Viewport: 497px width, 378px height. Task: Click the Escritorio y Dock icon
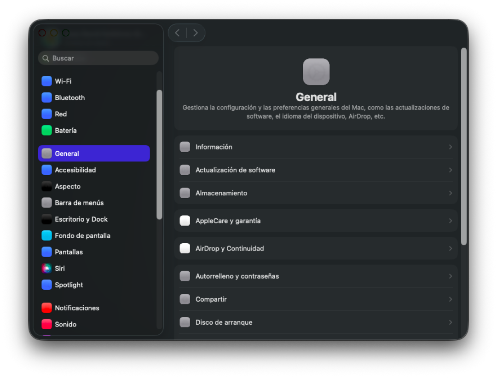[x=46, y=219]
